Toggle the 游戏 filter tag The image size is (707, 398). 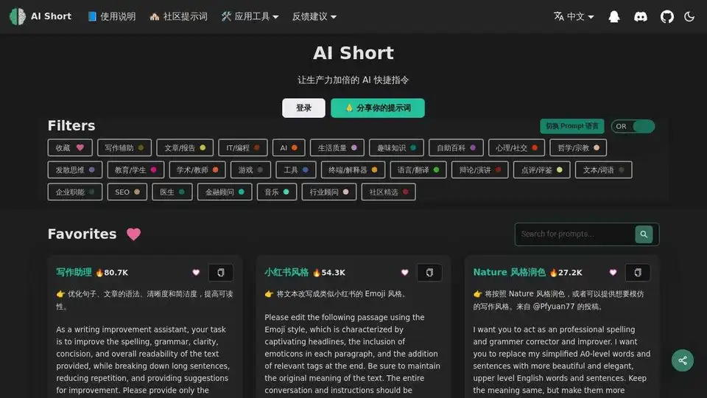coord(250,170)
